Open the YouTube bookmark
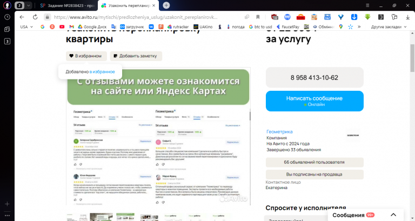 pyautogui.click(x=62, y=26)
